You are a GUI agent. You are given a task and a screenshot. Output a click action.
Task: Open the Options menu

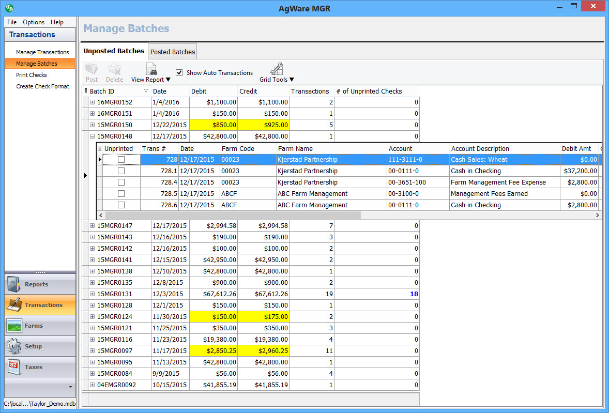34,22
